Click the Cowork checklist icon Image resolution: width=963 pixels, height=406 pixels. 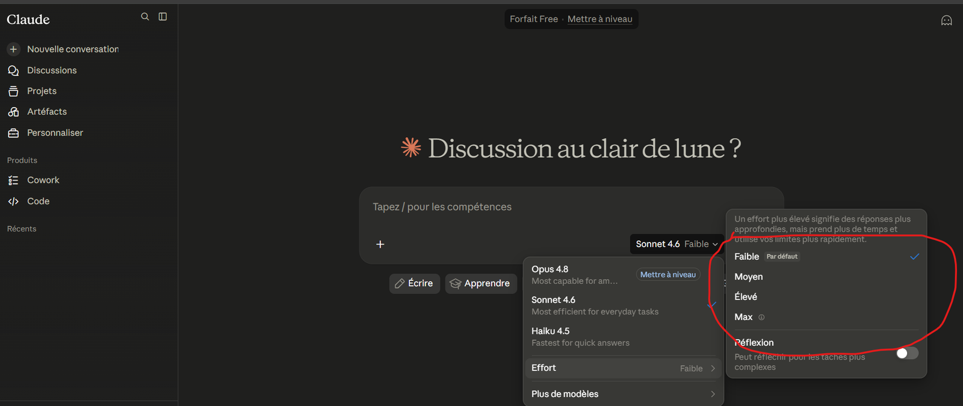(13, 180)
